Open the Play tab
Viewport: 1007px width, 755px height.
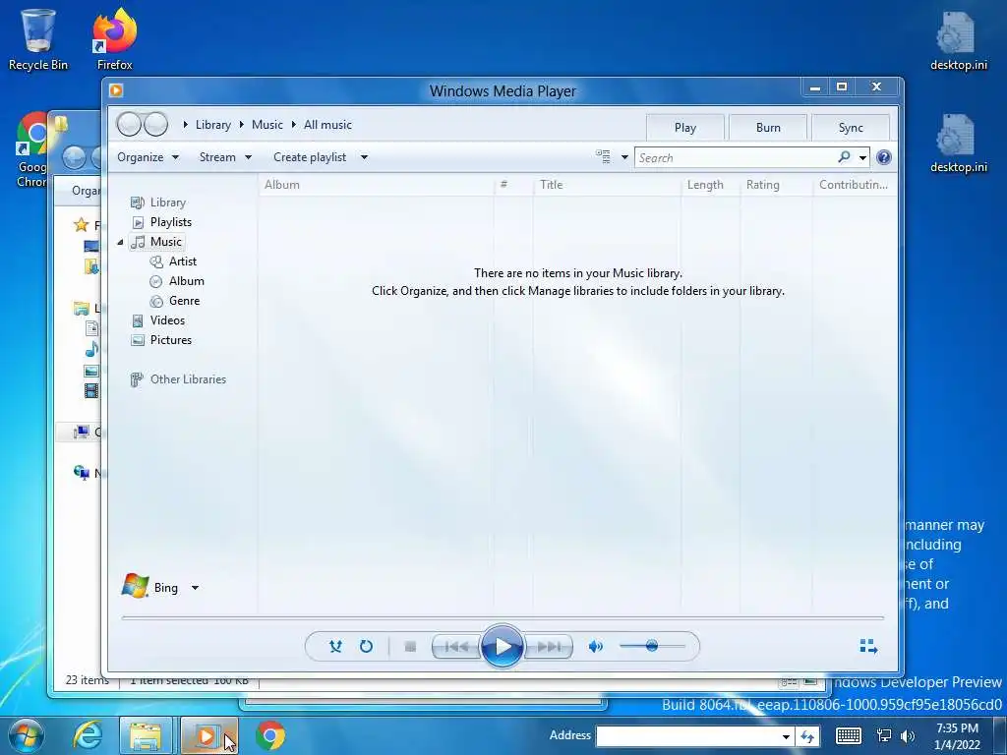685,127
